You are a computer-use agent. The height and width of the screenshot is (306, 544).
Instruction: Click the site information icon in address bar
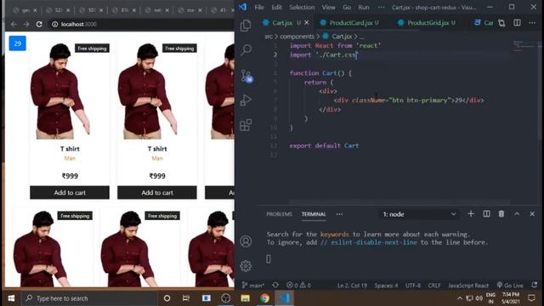pyautogui.click(x=54, y=24)
